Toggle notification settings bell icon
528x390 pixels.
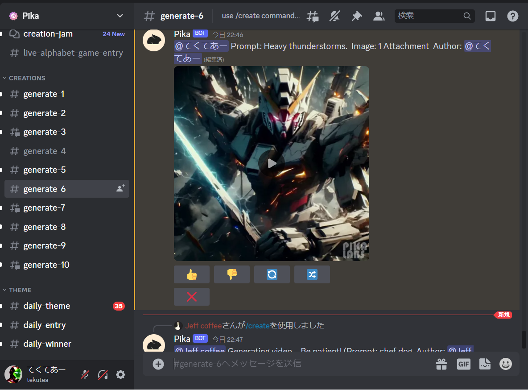click(x=334, y=16)
